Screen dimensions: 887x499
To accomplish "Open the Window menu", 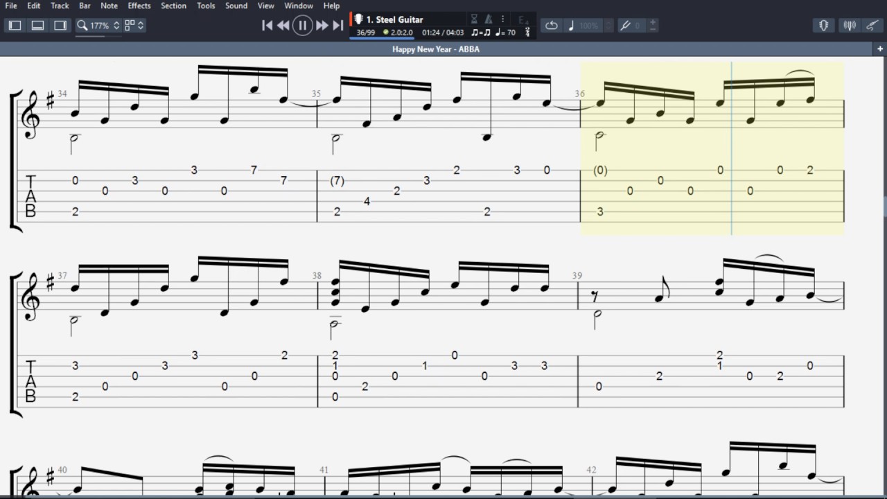I will click(299, 6).
